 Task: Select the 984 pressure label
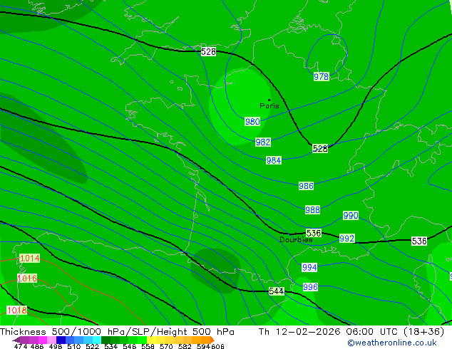274,160
